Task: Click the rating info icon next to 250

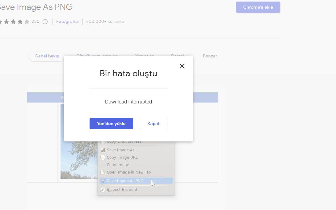Action: click(x=45, y=21)
